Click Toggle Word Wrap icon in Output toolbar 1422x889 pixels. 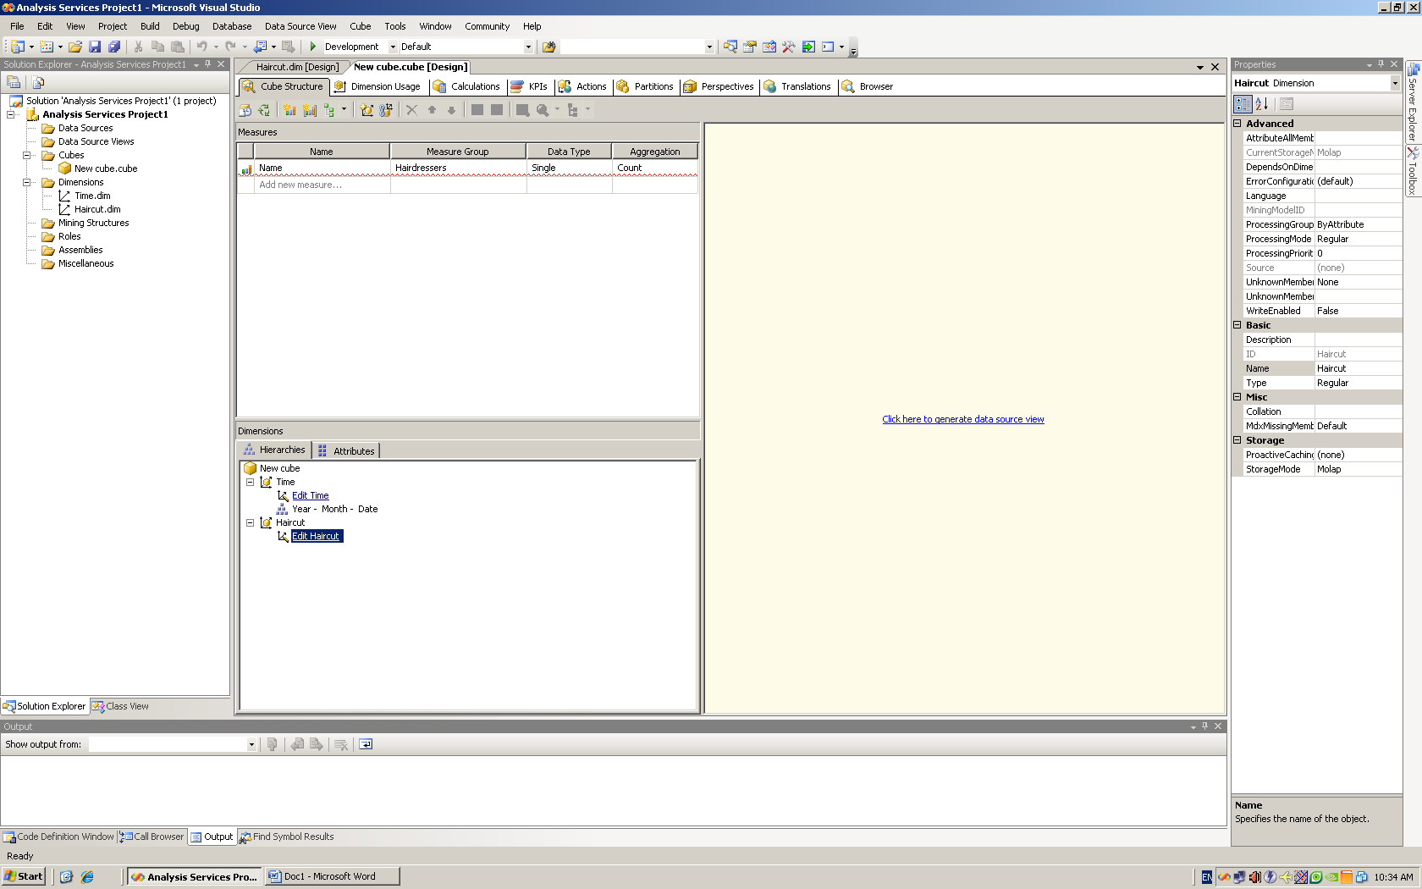[366, 744]
